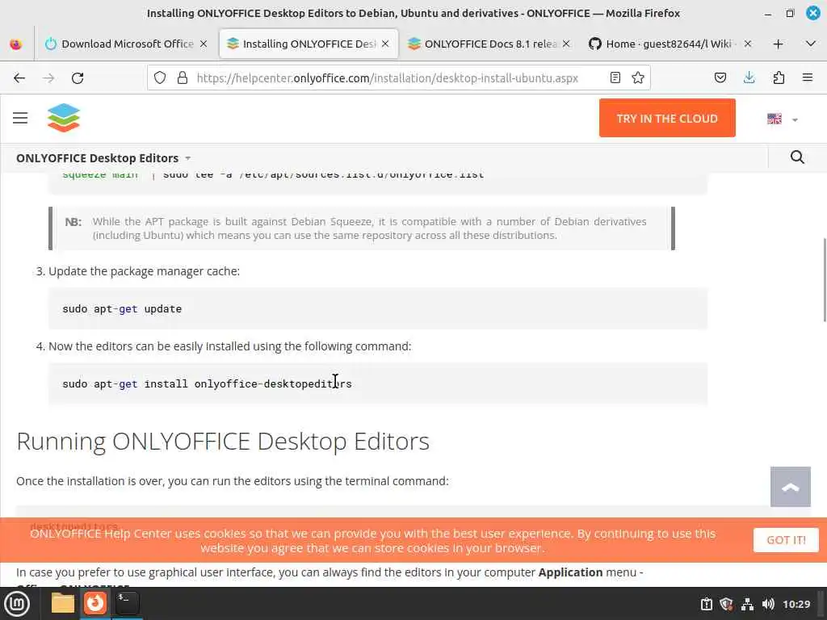
Task: Expand ONLYOFFICE Desktop Editors dropdown
Action: 103,158
